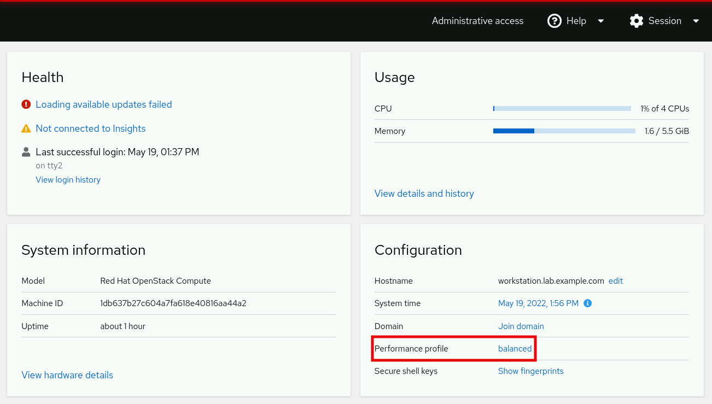Click the Memory usage progress bar

point(564,131)
